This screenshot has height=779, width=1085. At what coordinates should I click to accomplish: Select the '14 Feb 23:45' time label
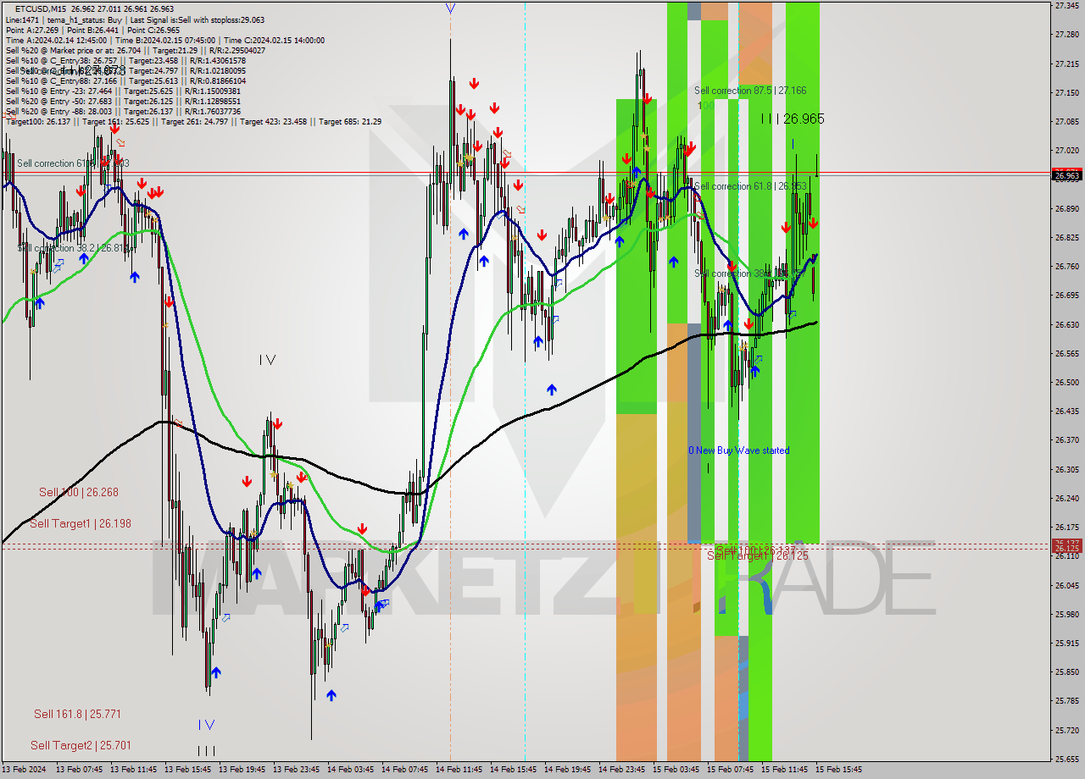tap(621, 770)
